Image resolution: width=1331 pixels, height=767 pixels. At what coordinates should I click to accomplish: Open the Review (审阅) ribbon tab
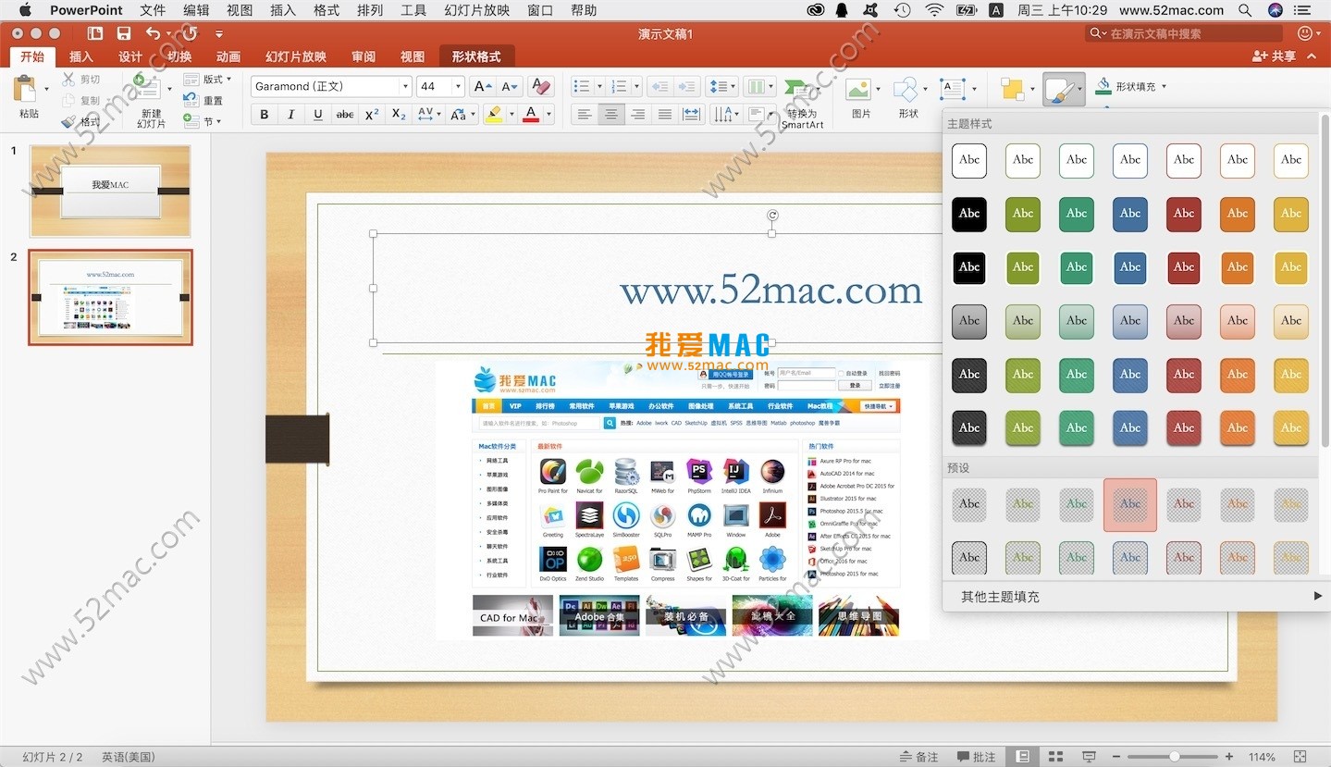[x=364, y=57]
